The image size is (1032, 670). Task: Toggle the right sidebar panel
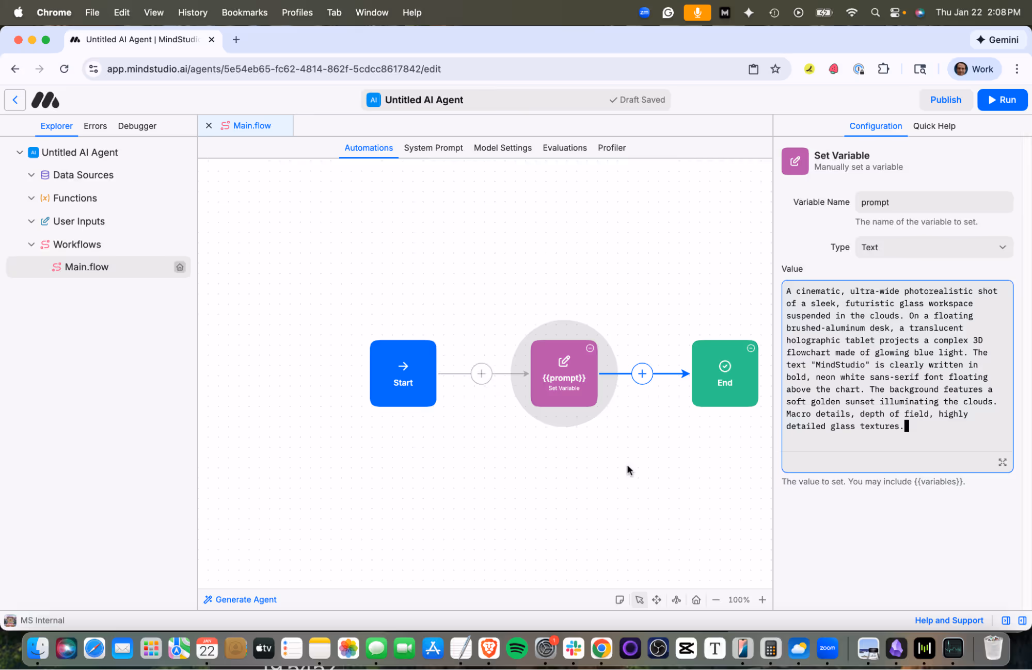point(1022,620)
